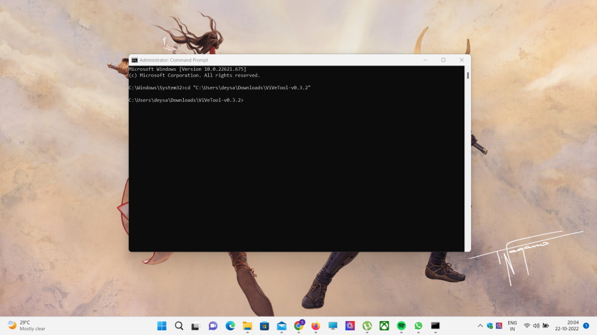The width and height of the screenshot is (597, 335).
Task: Click the volume speaker tray icon
Action: (536, 326)
